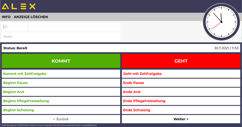The image size is (242, 127).
Task: Select Ende Pflegefreistellung
Action: (181, 101)
